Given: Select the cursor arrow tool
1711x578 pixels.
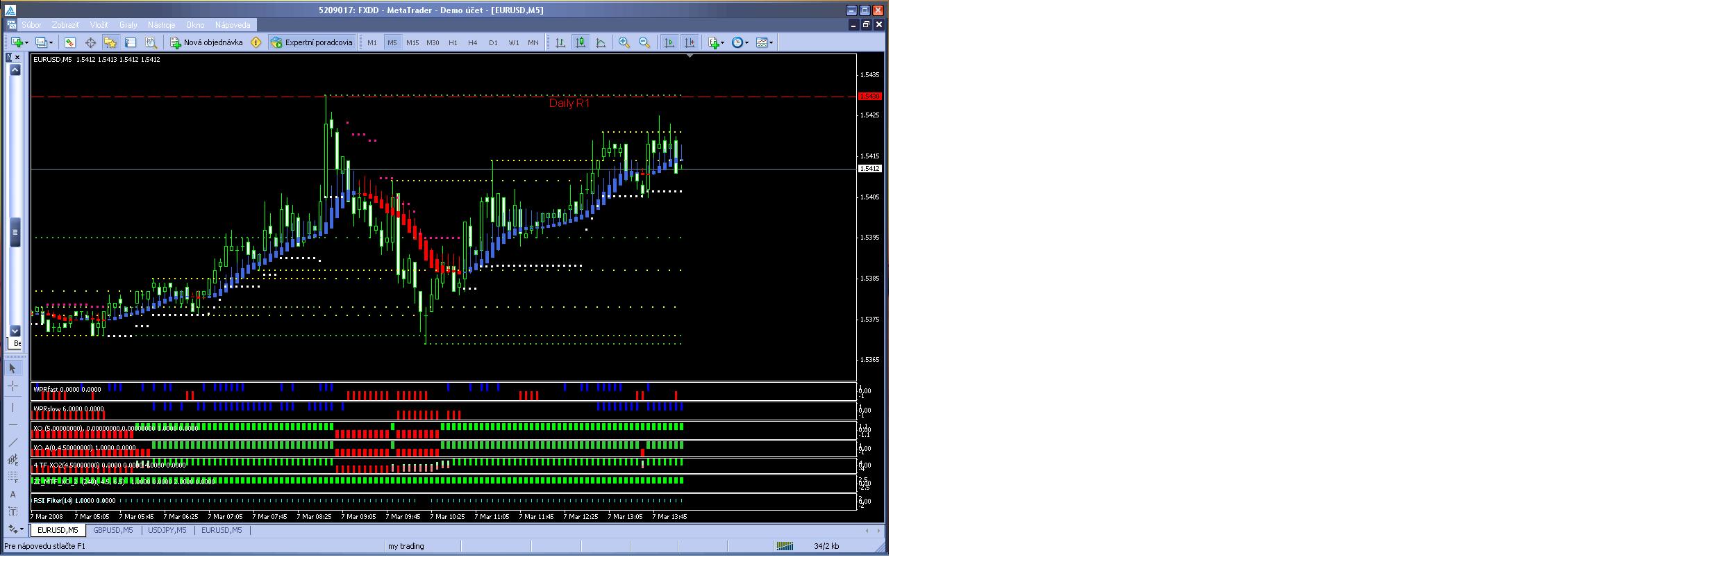Looking at the screenshot, I should pyautogui.click(x=12, y=368).
